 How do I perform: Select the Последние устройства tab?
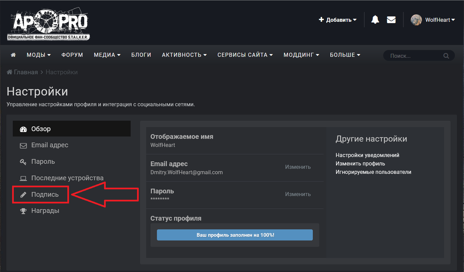tap(72, 178)
